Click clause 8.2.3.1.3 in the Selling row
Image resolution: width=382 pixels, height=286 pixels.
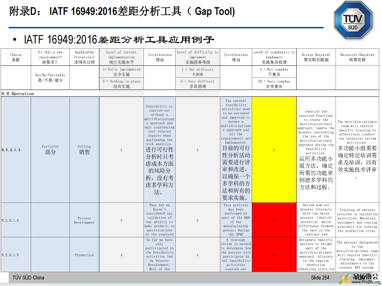click(x=16, y=150)
